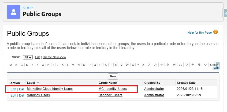Open the View dropdown showing All

28,57
